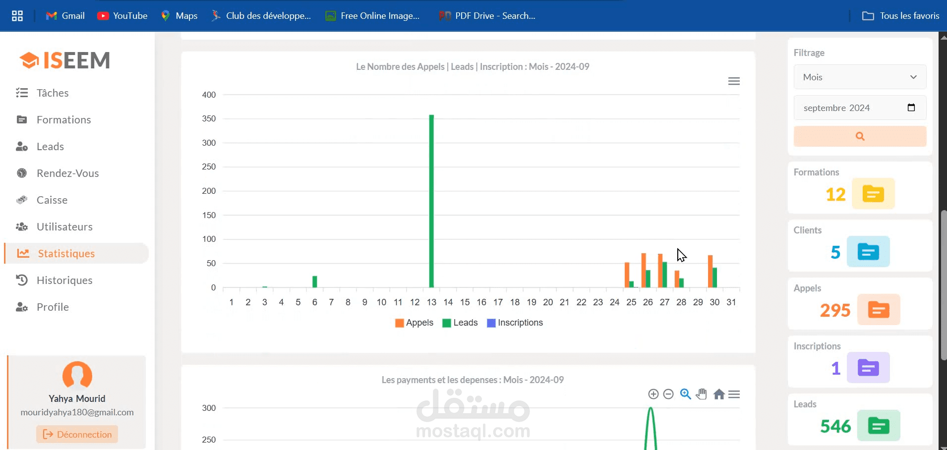Screen dimensions: 947x450
Task: Open Club des développe... bookmark
Action: 261,16
